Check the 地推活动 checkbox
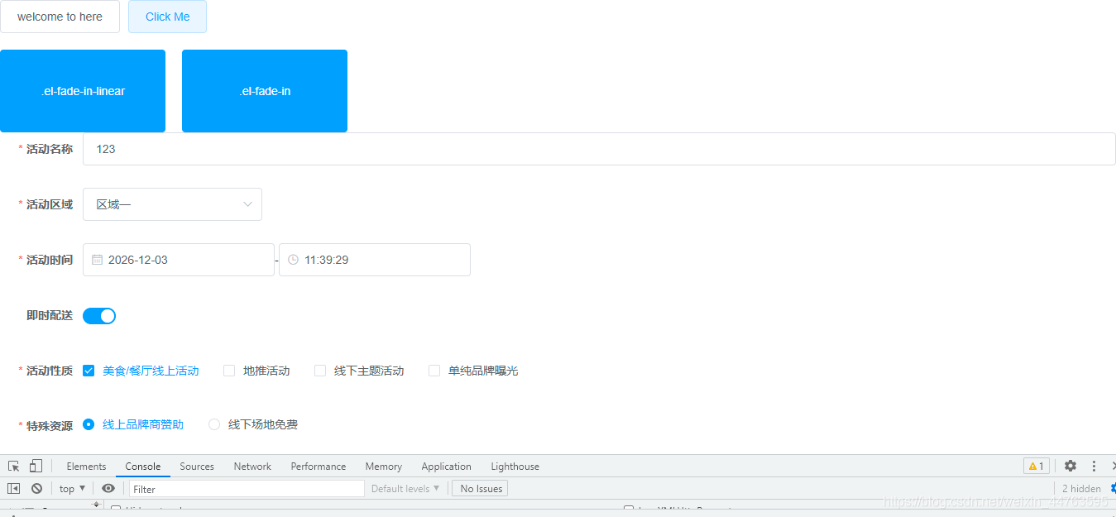Image resolution: width=1116 pixels, height=517 pixels. (229, 371)
